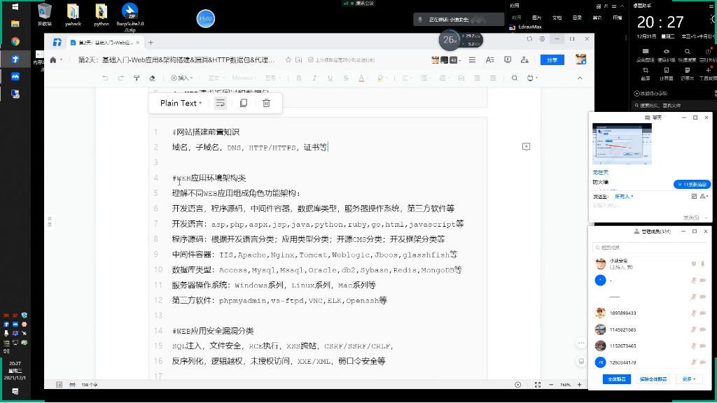Click the search members input field
The image size is (717, 403).
click(x=649, y=248)
